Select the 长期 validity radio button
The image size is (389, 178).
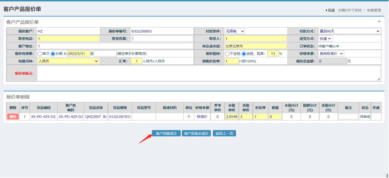(53, 54)
